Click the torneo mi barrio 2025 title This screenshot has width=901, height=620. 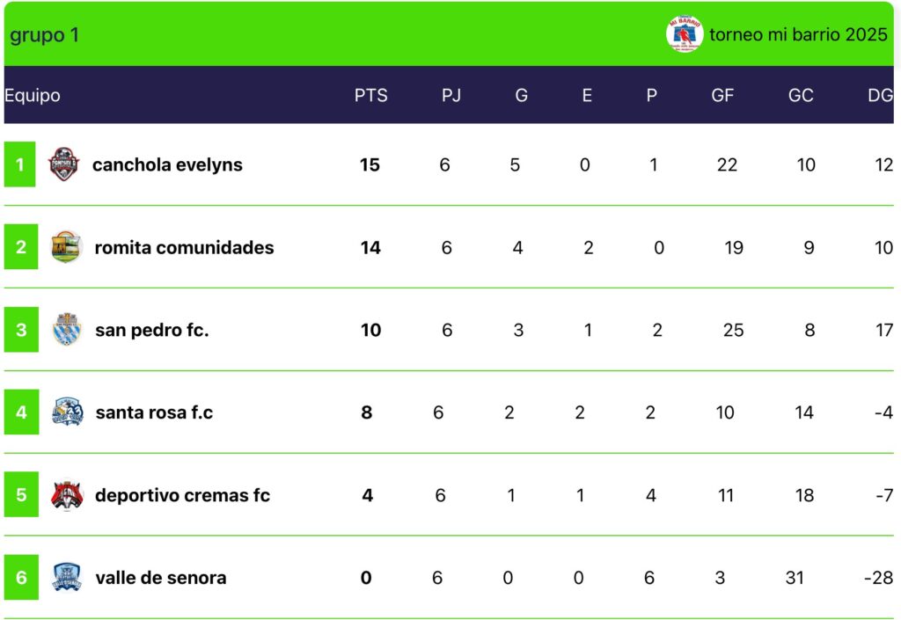798,34
